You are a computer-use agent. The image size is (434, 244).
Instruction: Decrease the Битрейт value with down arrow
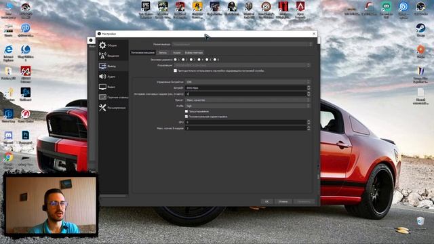309,89
